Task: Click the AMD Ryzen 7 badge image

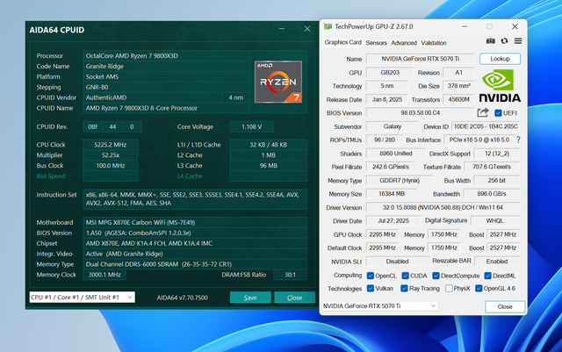Action: 278,82
